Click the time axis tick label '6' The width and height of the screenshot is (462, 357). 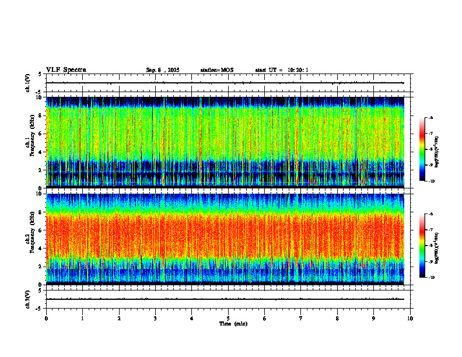tap(265, 318)
